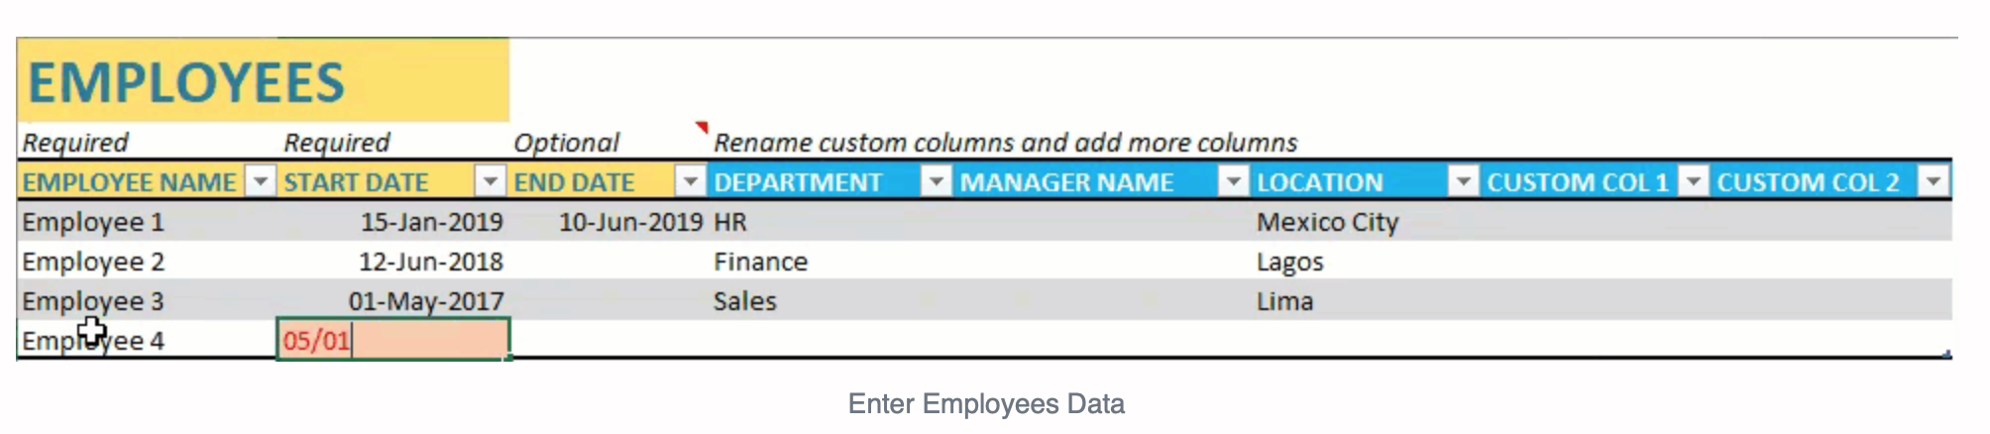Open the START DATE filter dropdown
1990x434 pixels.
coord(490,181)
